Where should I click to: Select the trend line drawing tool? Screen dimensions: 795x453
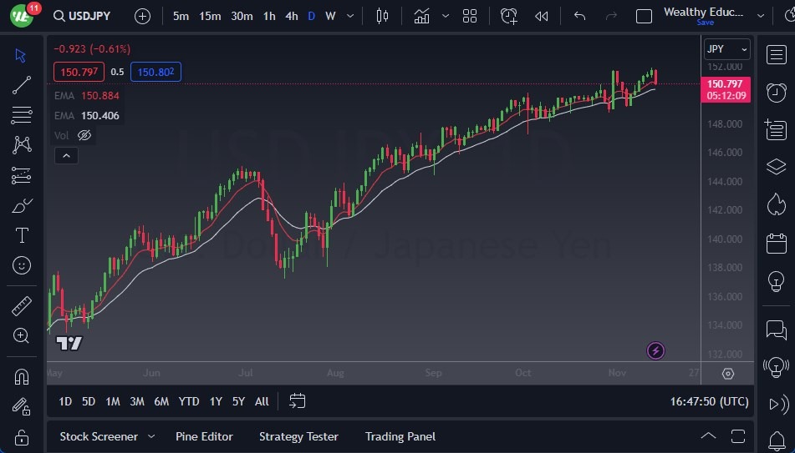pyautogui.click(x=22, y=85)
